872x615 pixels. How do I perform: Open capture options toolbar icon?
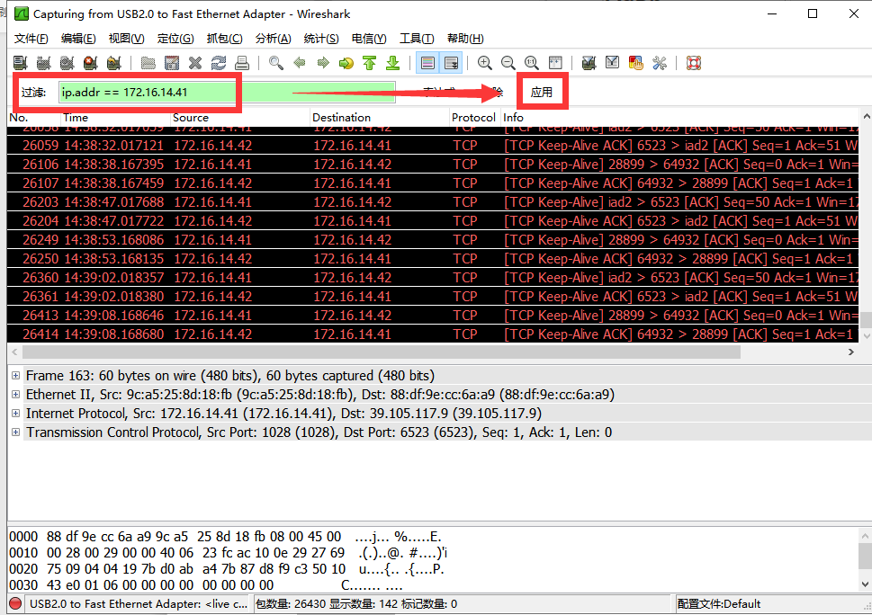[44, 63]
